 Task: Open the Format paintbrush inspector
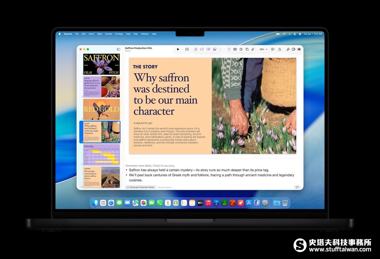[x=288, y=49]
